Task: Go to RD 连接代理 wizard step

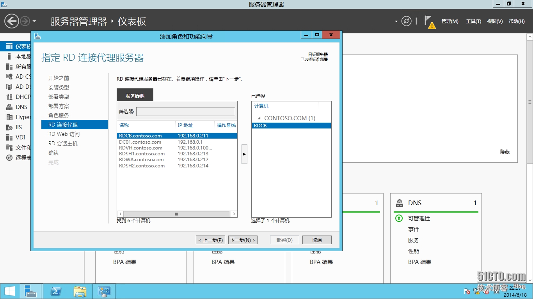Action: click(75, 125)
